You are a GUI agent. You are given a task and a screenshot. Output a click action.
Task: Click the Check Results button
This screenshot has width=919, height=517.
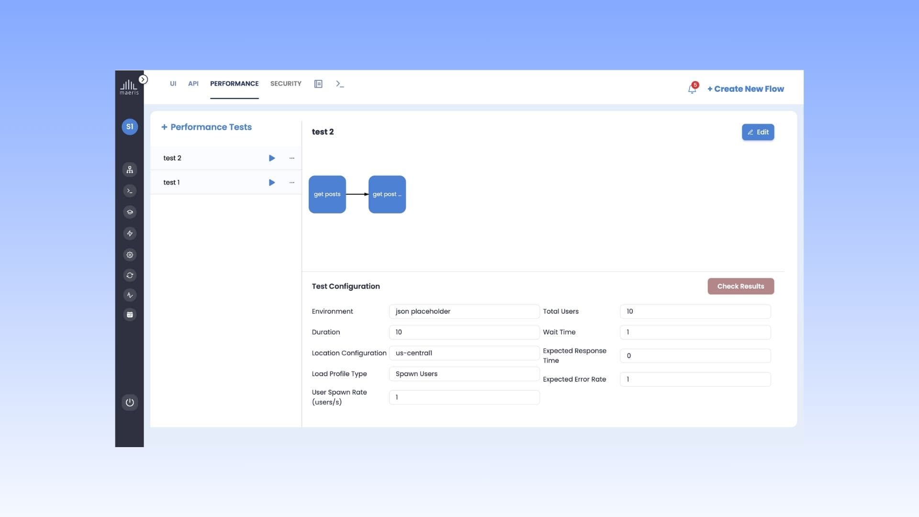point(740,286)
